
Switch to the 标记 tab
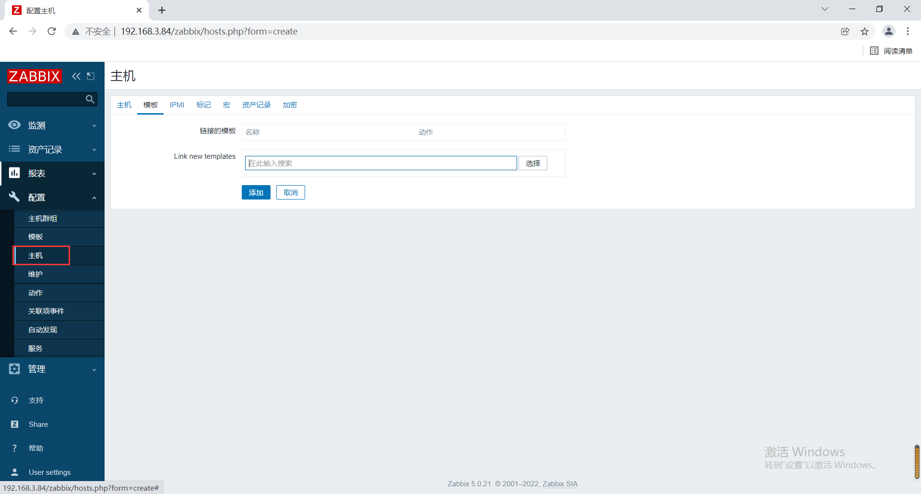click(x=203, y=105)
